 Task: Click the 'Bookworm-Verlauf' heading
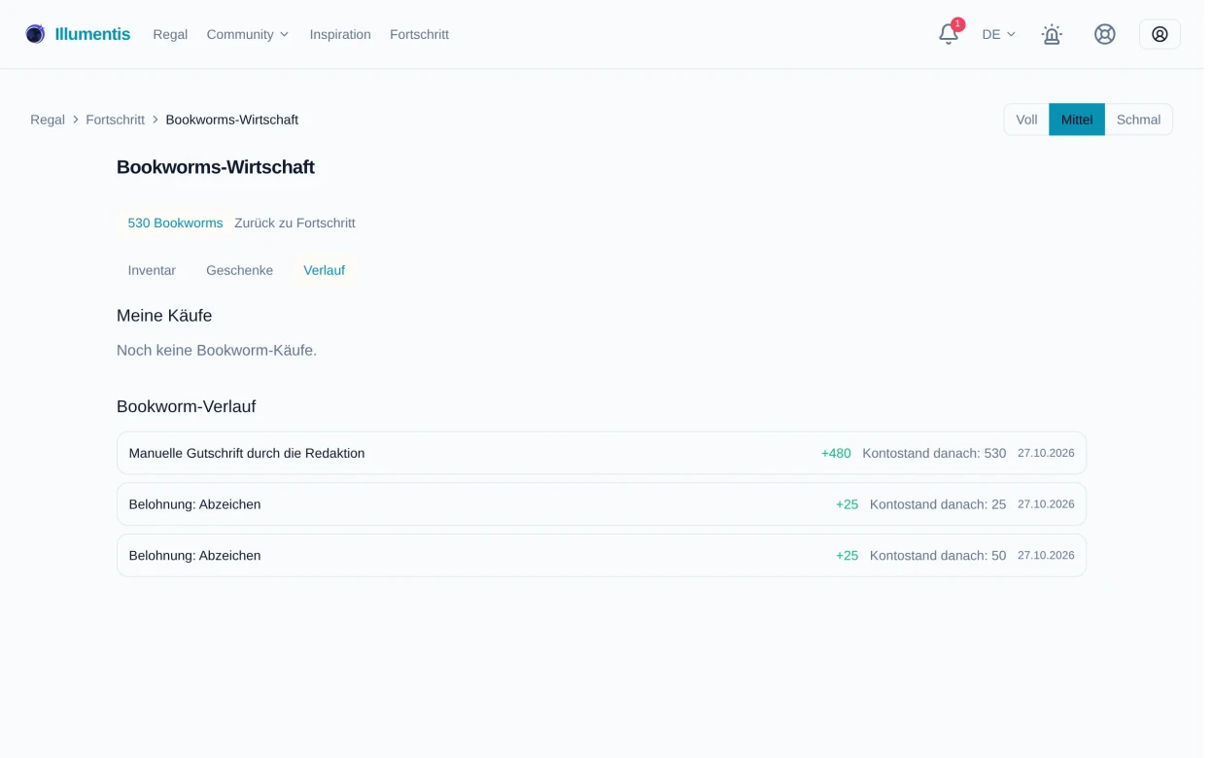(186, 406)
